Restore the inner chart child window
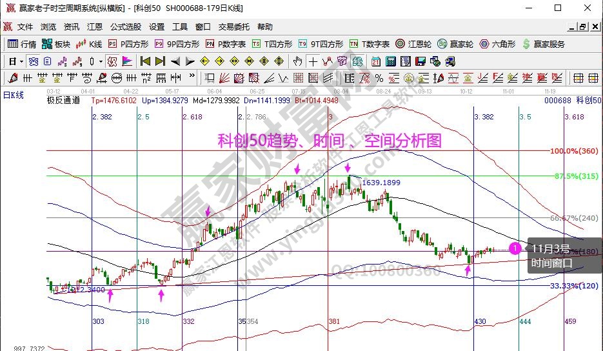Viewport: 603px width, 351px height. pos(582,26)
